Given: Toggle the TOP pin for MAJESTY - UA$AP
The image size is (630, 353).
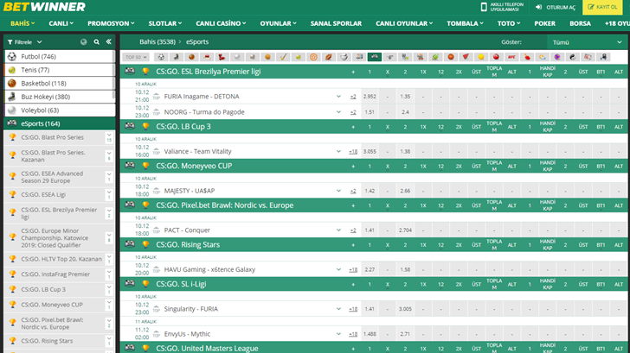Looking at the screenshot, I should click(x=157, y=191).
